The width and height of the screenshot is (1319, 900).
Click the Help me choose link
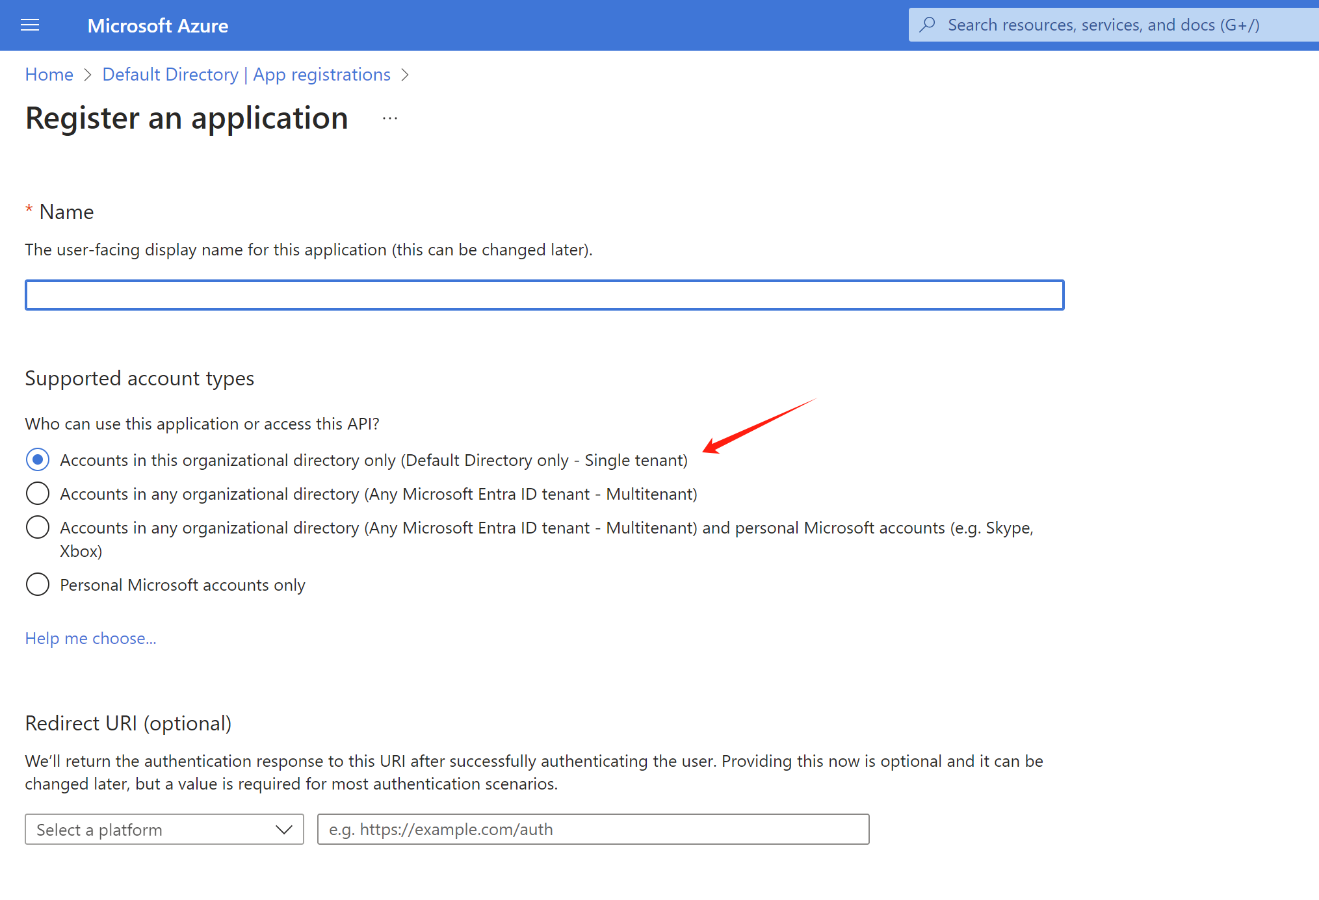(90, 638)
